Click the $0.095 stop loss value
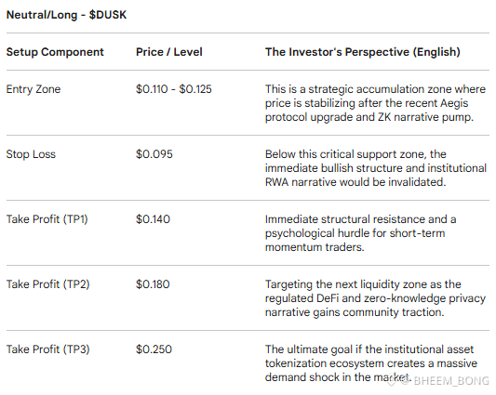The image size is (496, 395). (x=154, y=154)
